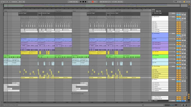Toggle the automation arm button

(x=91, y=2)
